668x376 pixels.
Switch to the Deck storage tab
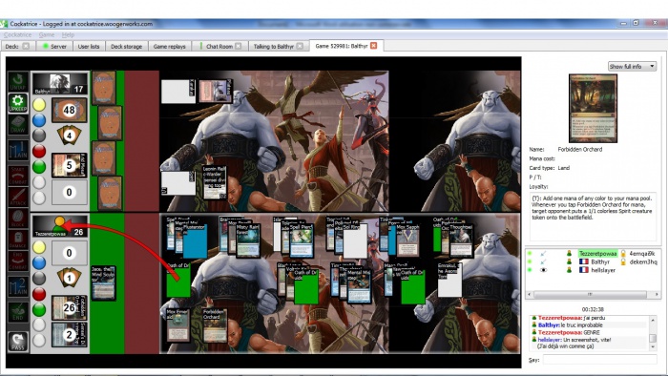[127, 47]
